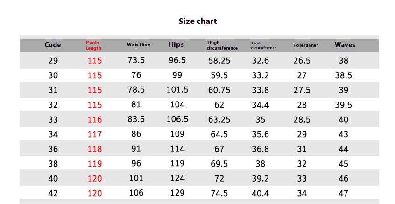Screen dimensions: 395x204
Task: Select the Thigh circumference header
Action: point(222,45)
